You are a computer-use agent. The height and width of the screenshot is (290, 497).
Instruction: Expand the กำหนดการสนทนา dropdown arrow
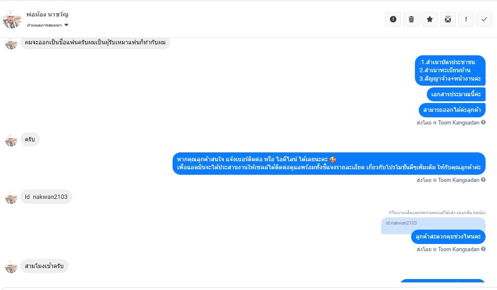[x=66, y=25]
